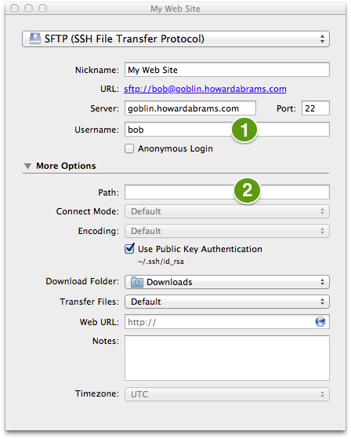Click into the Nickname text field
Screen dimensions: 351x439
point(227,69)
